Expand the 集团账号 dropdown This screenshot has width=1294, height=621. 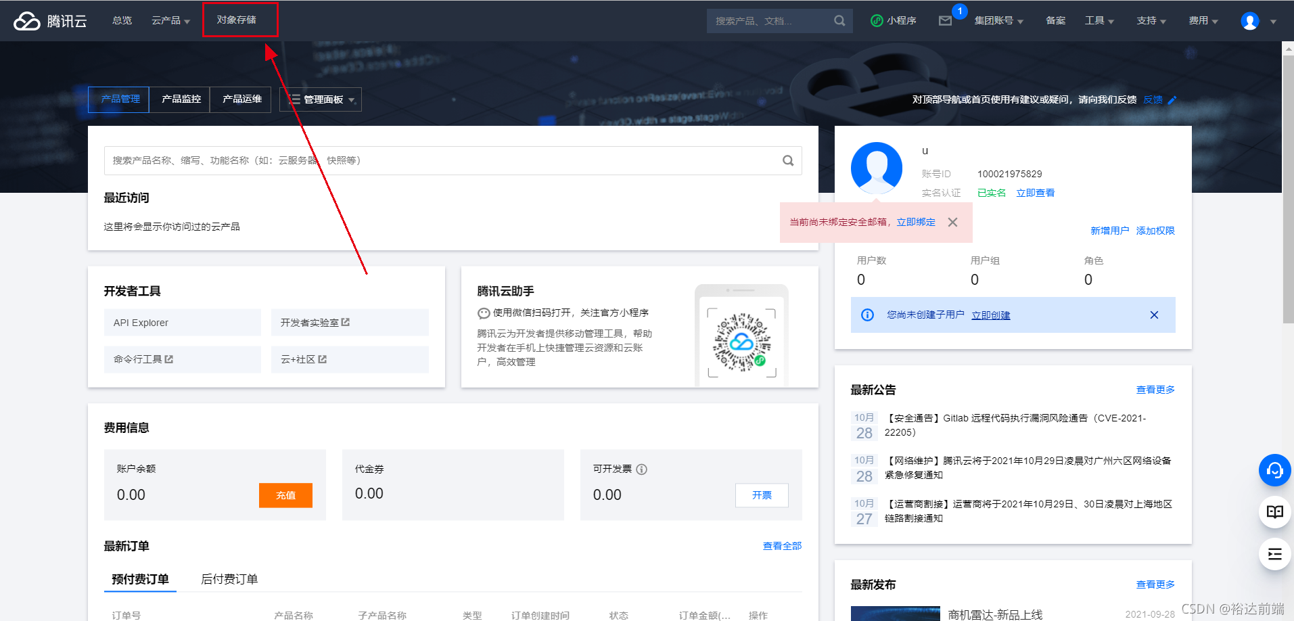tap(999, 21)
